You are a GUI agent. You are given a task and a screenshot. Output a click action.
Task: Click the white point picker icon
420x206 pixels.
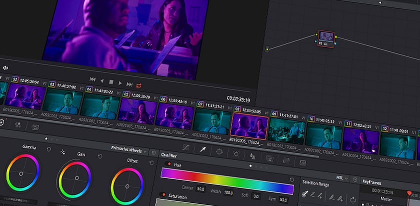(62, 152)
